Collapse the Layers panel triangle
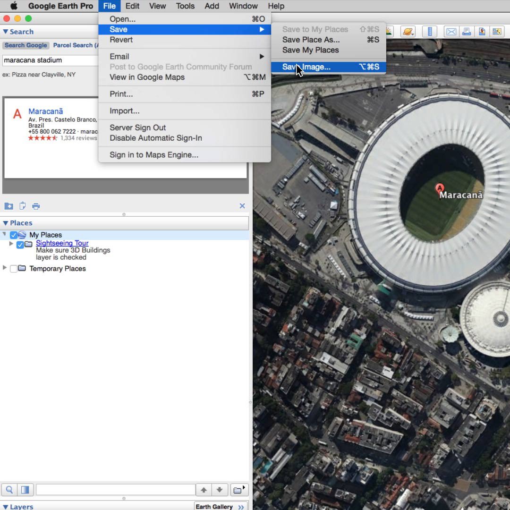 [x=6, y=507]
